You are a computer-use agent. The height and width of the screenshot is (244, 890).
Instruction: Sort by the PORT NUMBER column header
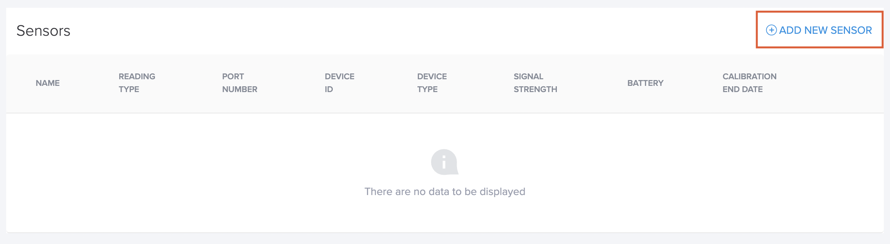[x=240, y=83]
